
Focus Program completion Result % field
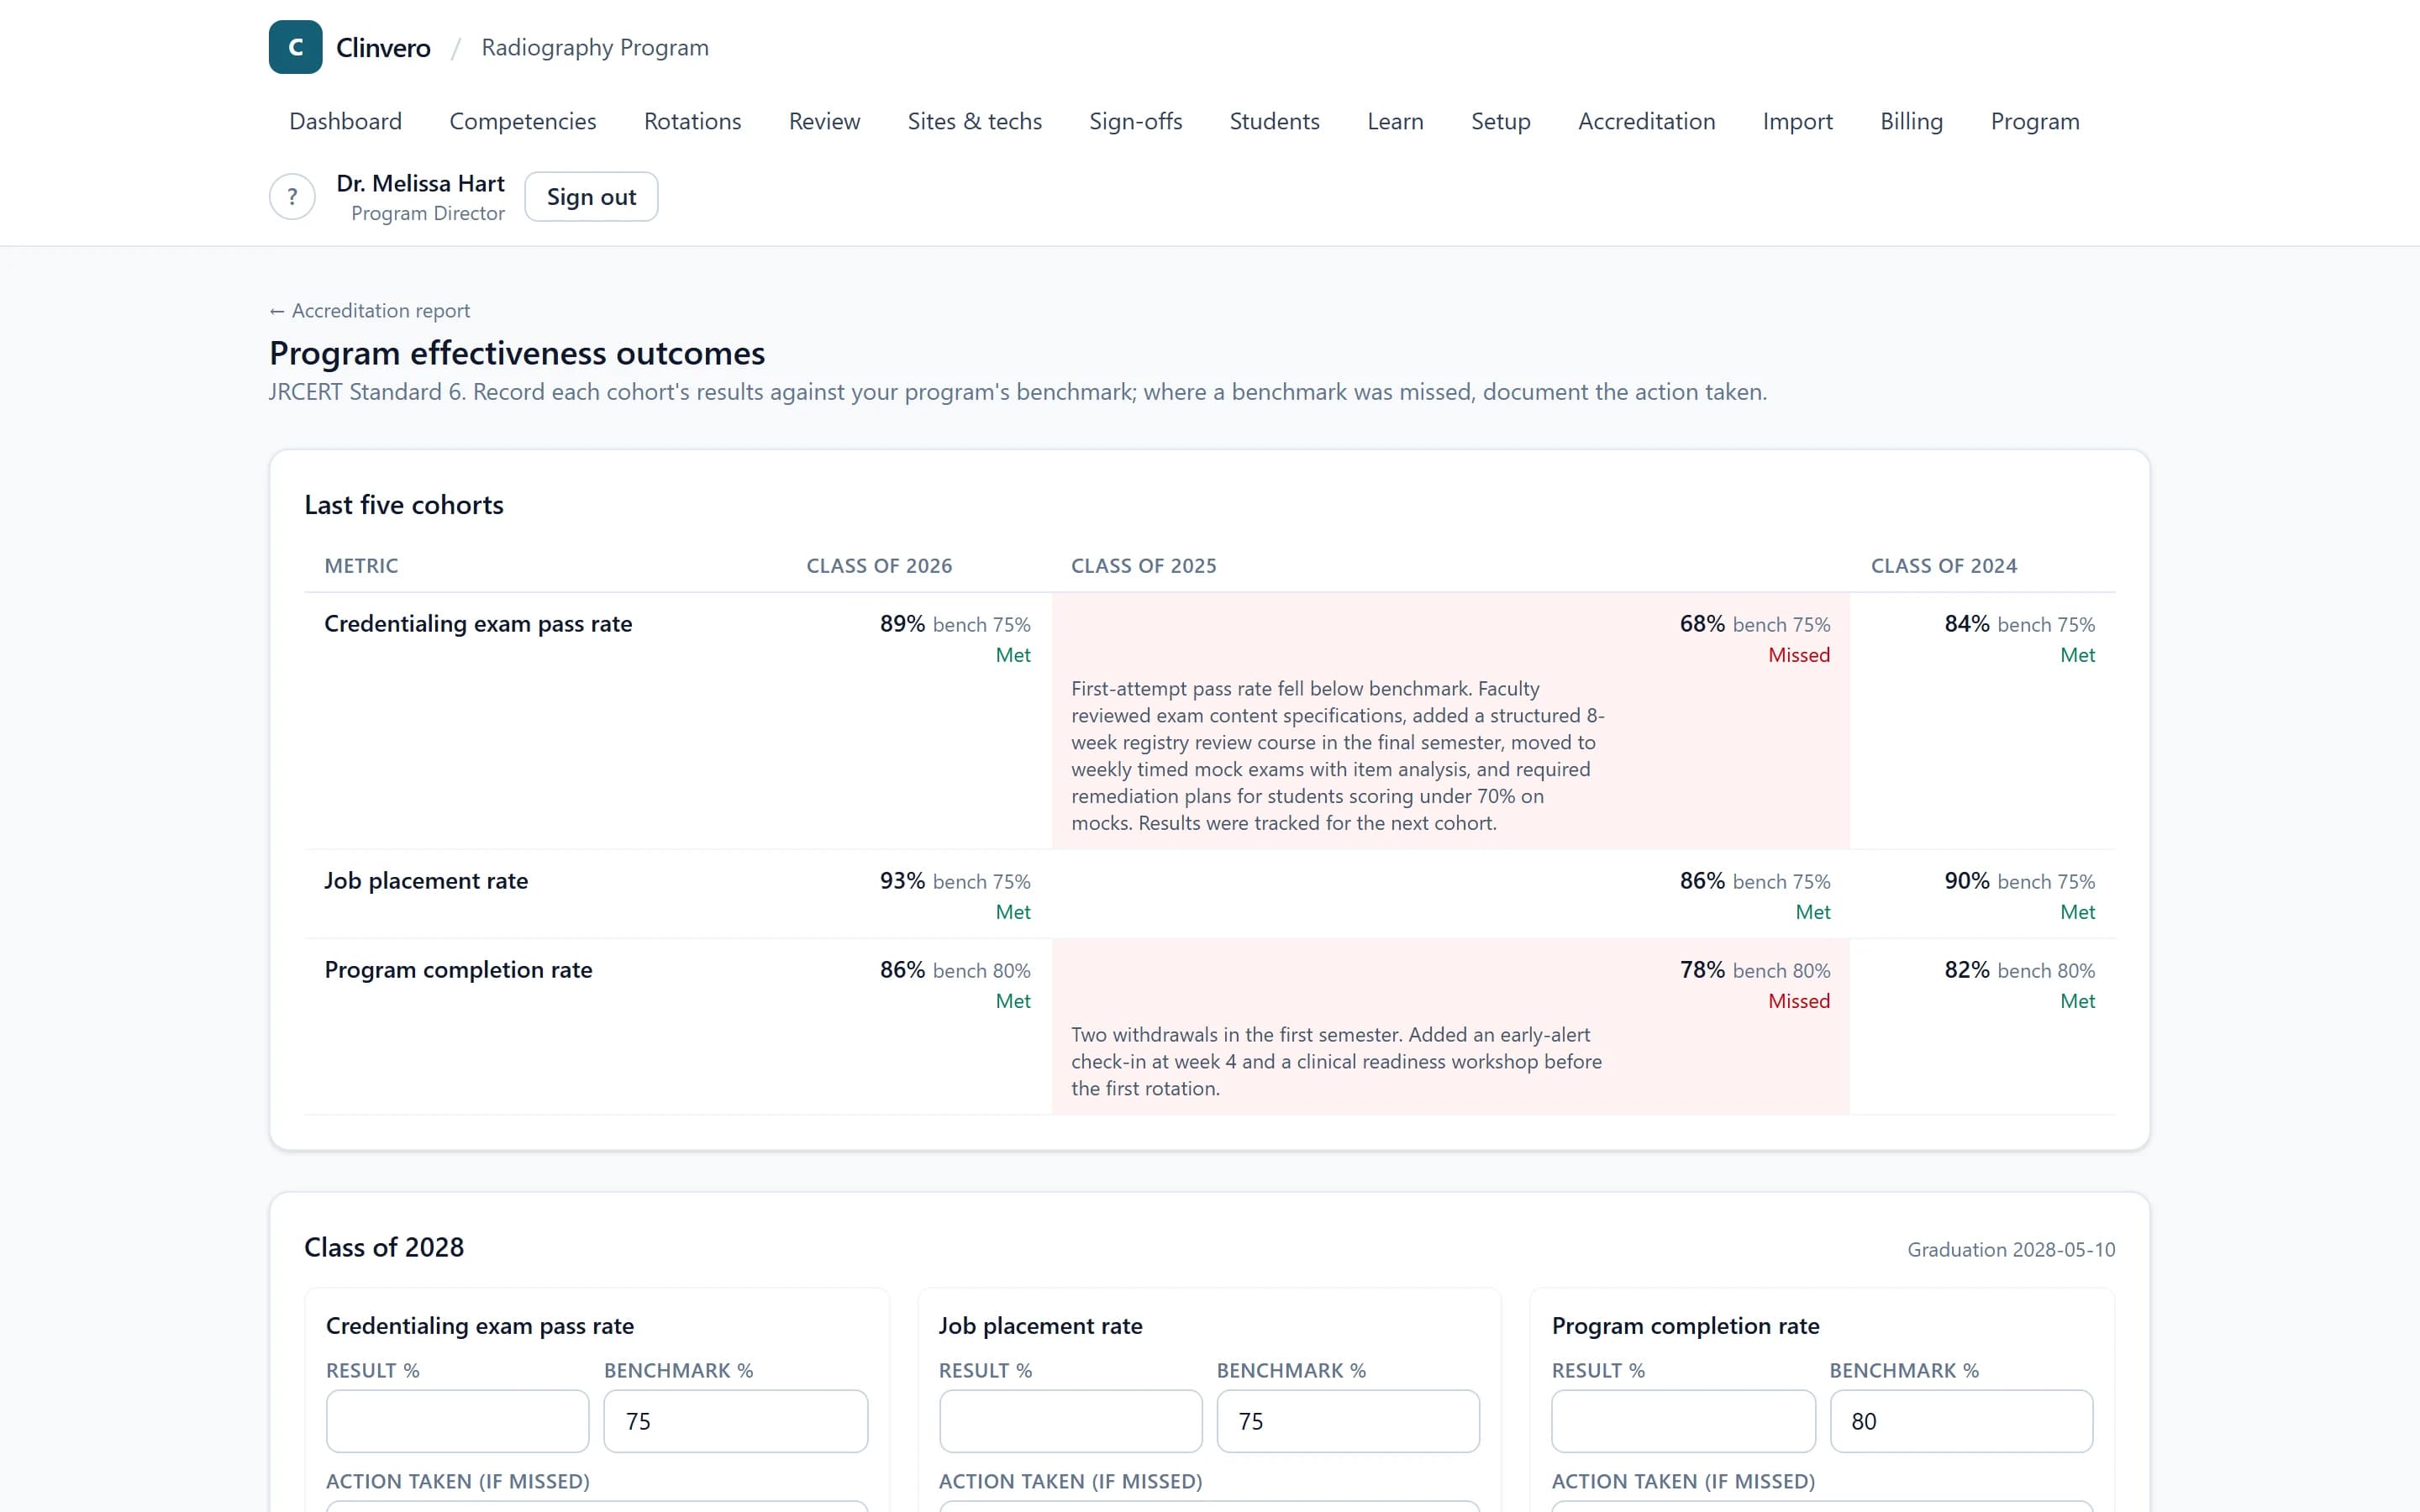(x=1683, y=1421)
